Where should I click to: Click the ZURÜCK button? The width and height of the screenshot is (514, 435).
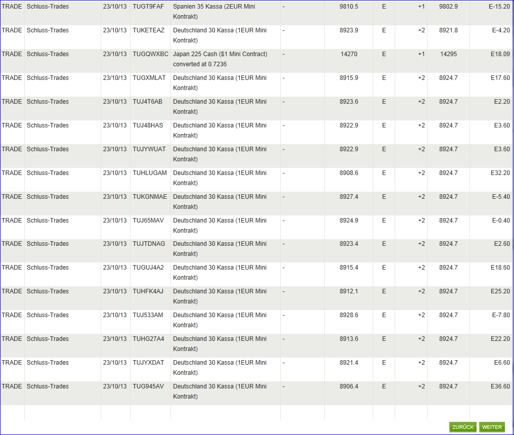[x=462, y=427]
